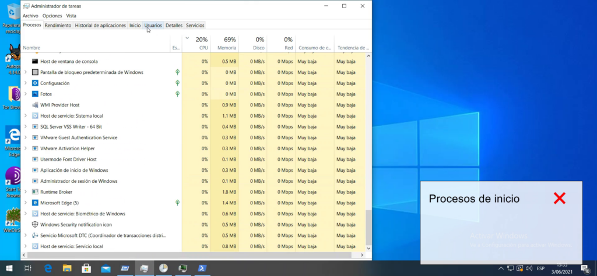Click the green leaf status icon for Configuración
The height and width of the screenshot is (276, 597).
177,83
